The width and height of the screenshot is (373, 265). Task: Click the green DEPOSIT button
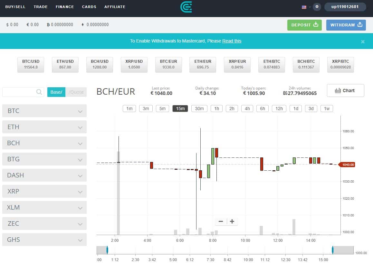click(304, 25)
